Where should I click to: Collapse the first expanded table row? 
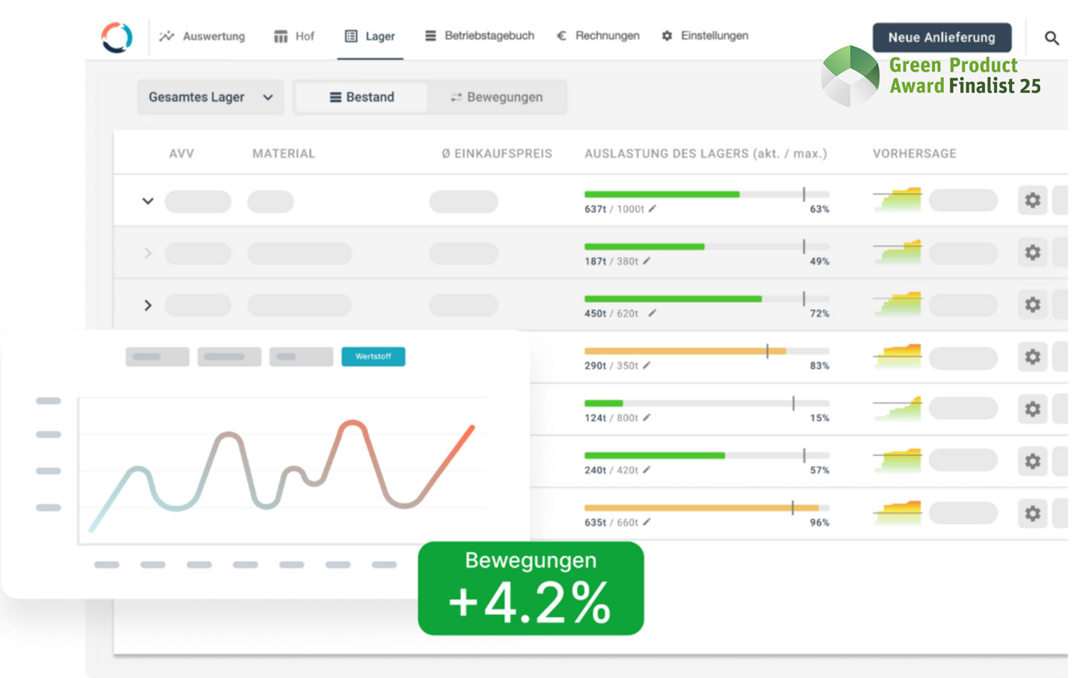tap(148, 201)
